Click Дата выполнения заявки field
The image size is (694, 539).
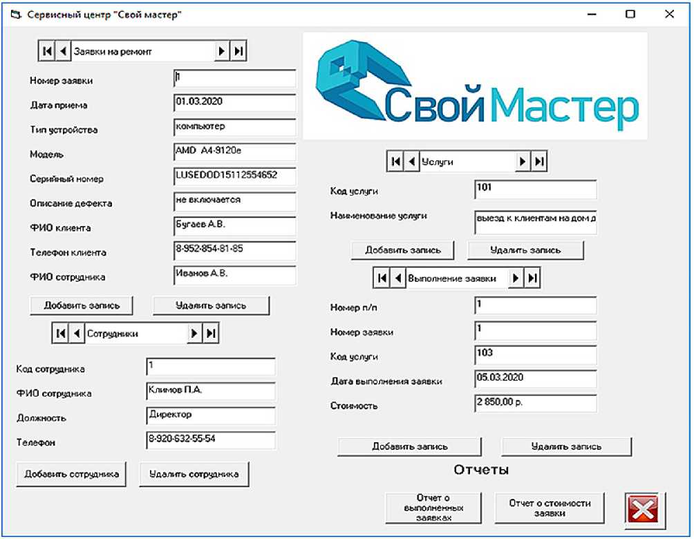(x=536, y=379)
